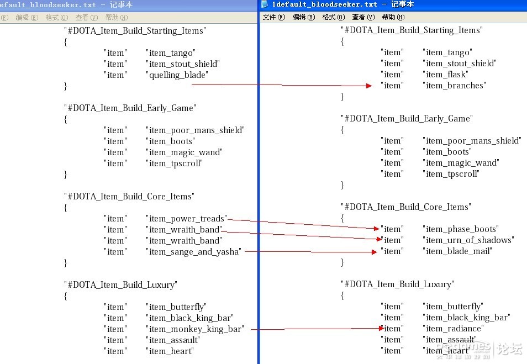Open 帮助(H) menu in the 1default_bloodseeker window
This screenshot has width=527, height=364.
[x=393, y=17]
